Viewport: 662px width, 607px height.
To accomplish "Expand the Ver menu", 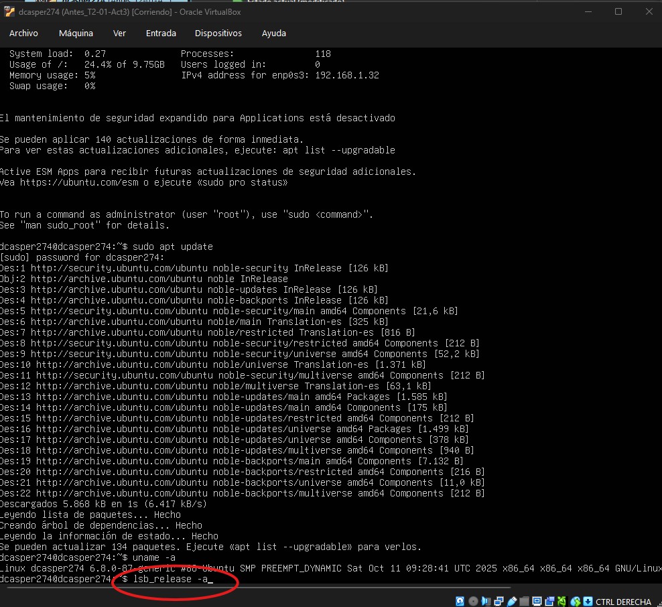I will pos(119,33).
